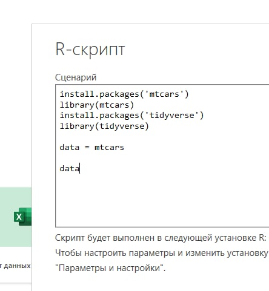Click the text Скрипт будет выполнен в следующей установке R
The image size is (269, 291).
pos(161,238)
